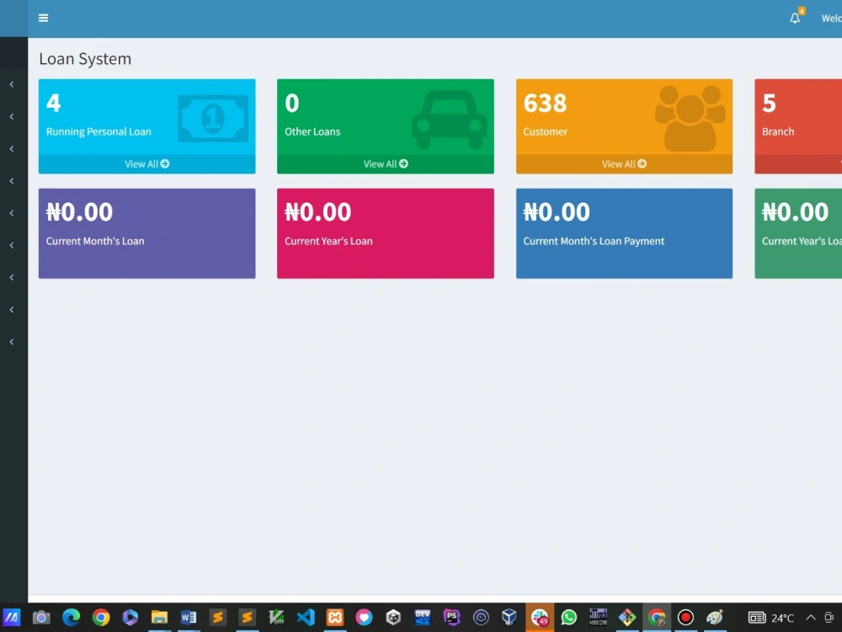Open VirtualBox cube icon on the taskbar
This screenshot has height=632, width=842.
click(x=509, y=617)
